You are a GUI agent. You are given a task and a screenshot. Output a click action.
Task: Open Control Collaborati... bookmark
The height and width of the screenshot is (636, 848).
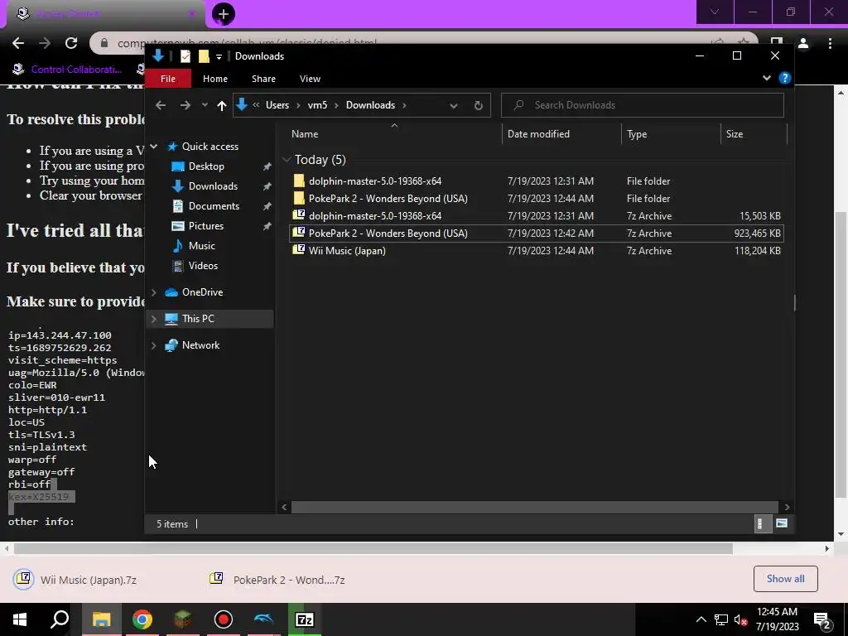(x=68, y=70)
